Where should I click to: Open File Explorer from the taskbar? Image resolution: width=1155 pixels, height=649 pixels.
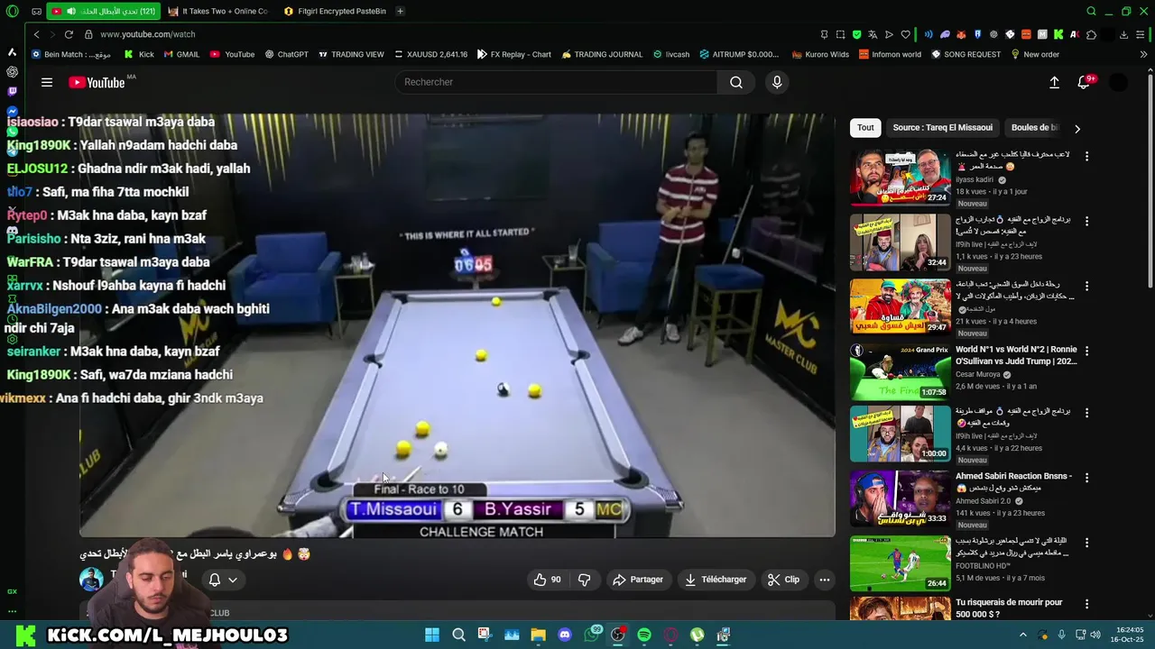tap(539, 635)
